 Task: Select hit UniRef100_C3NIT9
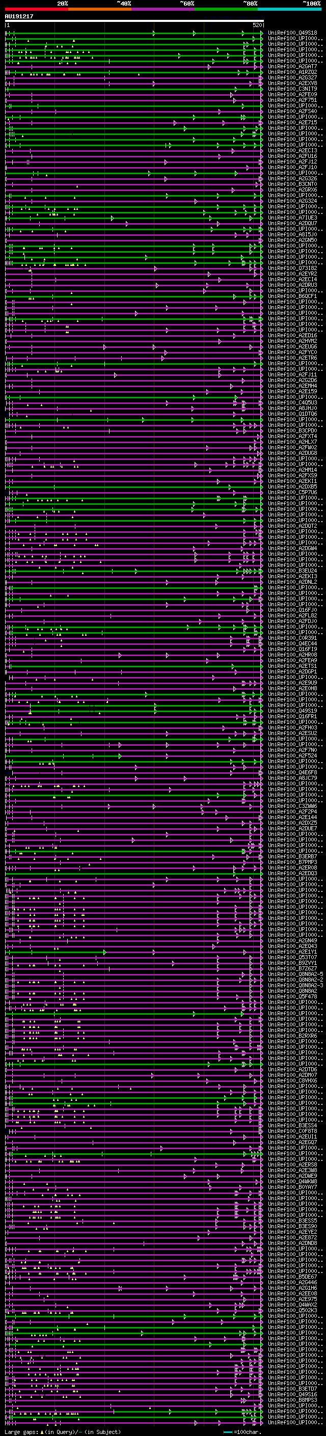[x=292, y=89]
